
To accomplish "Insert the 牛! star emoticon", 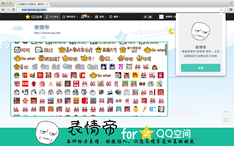I will [87, 58].
